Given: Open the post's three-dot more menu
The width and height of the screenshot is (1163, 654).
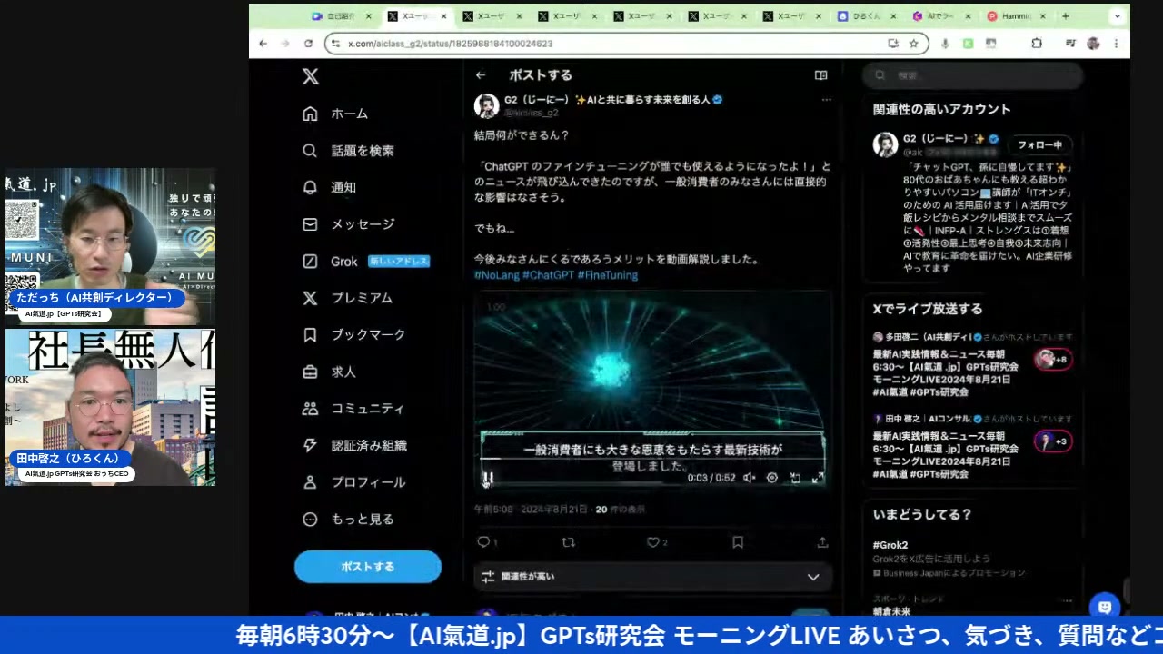Looking at the screenshot, I should pos(826,100).
